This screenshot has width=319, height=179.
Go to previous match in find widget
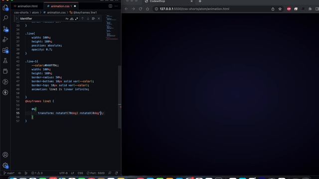click(x=82, y=18)
